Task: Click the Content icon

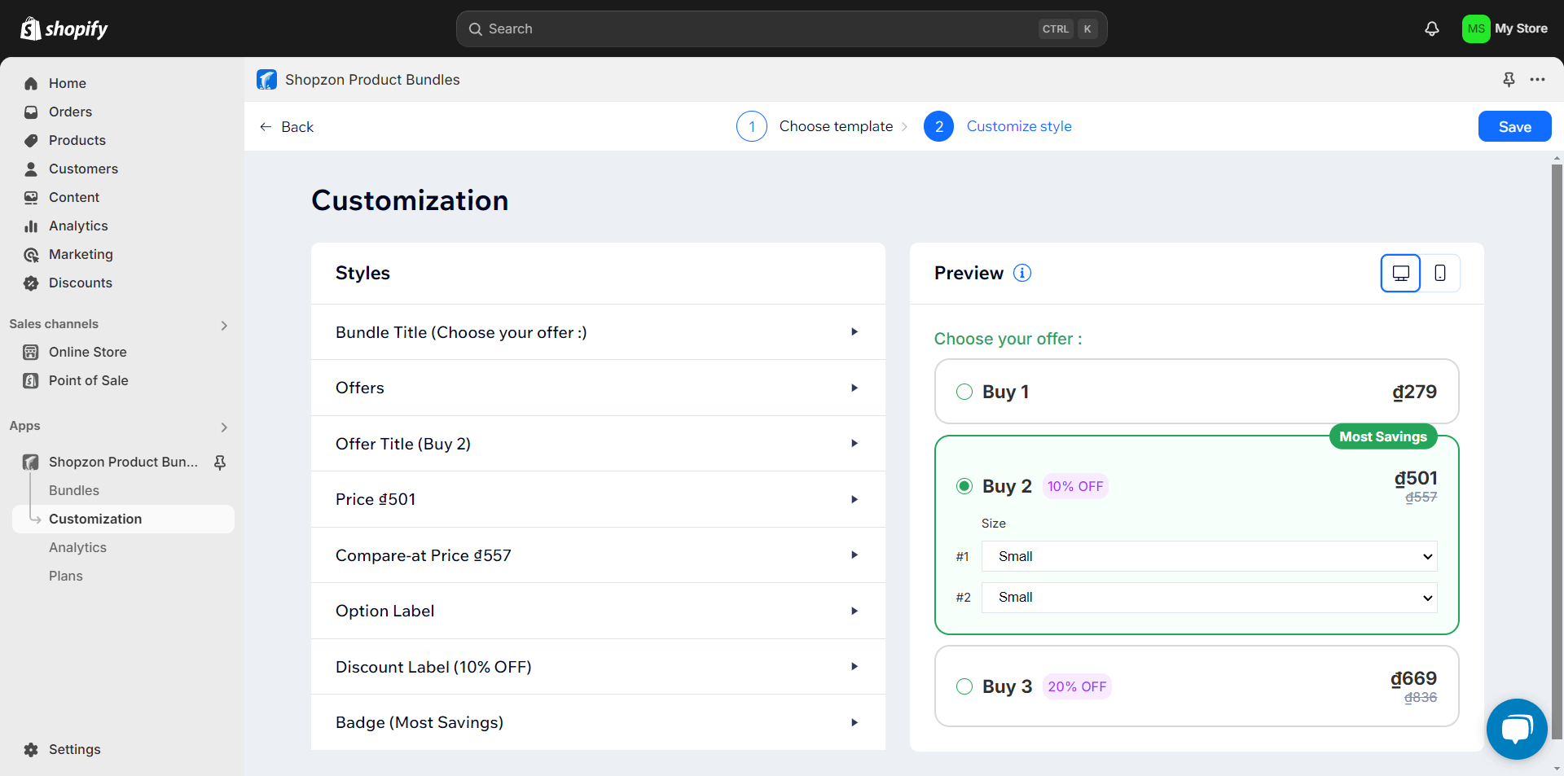Action: pos(31,197)
